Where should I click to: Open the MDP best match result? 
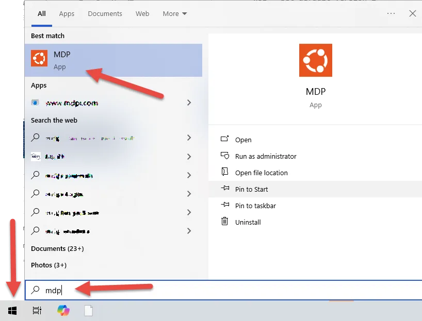tap(113, 60)
